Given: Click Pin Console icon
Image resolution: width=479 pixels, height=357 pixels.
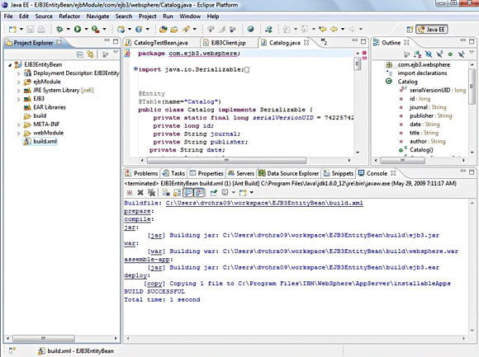Looking at the screenshot, I should (x=214, y=192).
